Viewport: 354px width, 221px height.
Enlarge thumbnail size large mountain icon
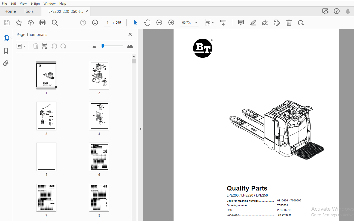[130, 46]
